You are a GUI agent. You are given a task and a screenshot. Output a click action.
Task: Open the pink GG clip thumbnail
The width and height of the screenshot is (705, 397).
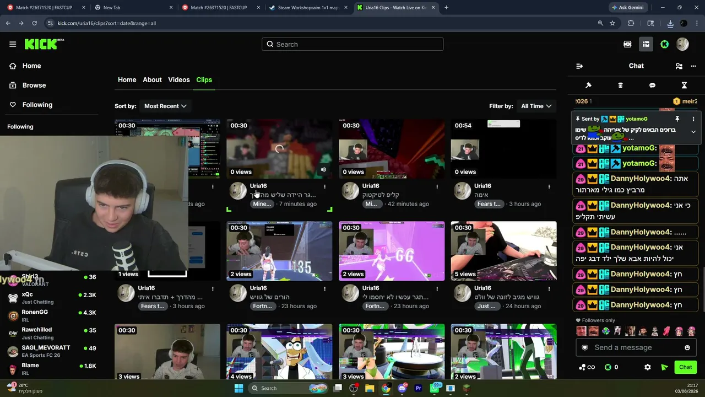pos(392,251)
